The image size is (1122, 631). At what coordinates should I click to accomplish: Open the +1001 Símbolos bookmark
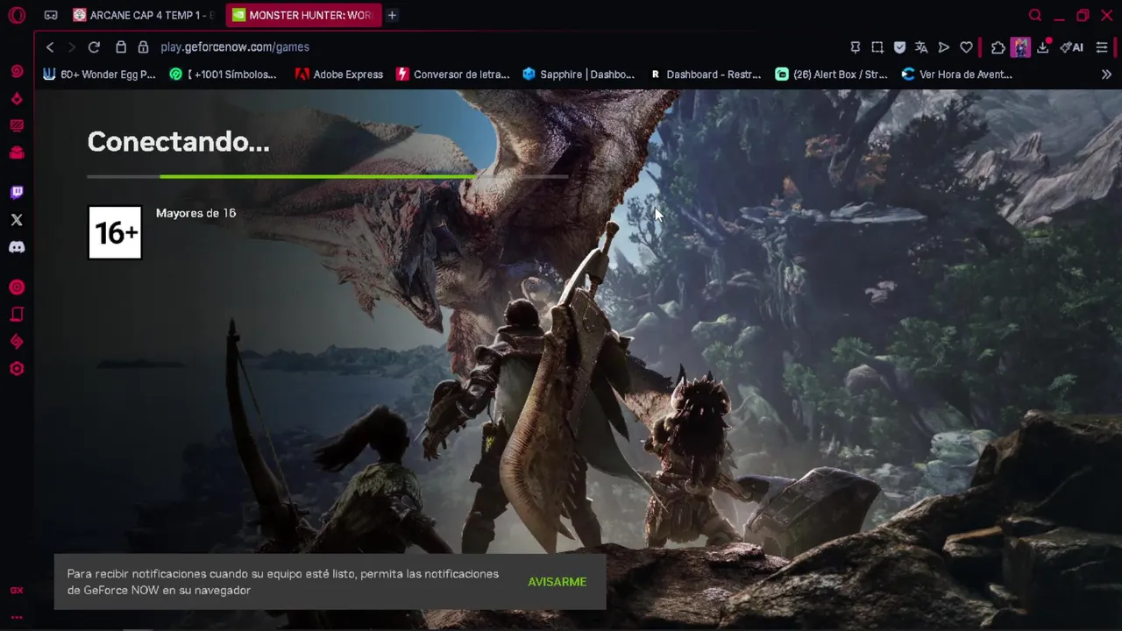[x=223, y=74]
